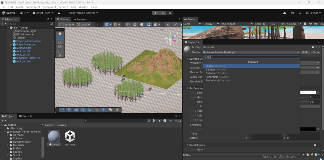
Task: Click the Pause button
Action: tap(163, 13)
